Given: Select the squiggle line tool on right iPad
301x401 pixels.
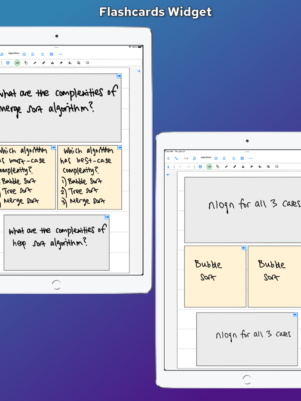Looking at the screenshot, I should coord(268,167).
